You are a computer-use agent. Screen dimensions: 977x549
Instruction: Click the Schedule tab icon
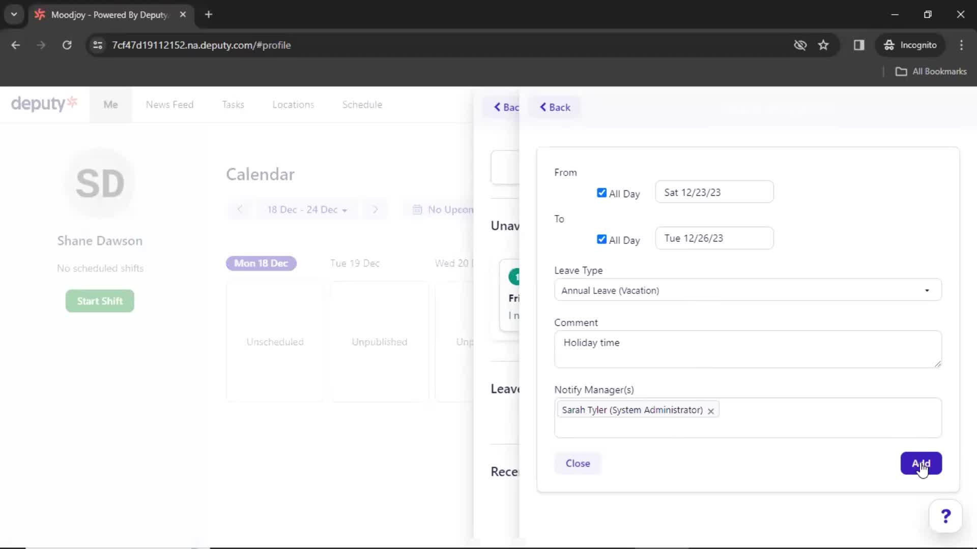pyautogui.click(x=362, y=105)
